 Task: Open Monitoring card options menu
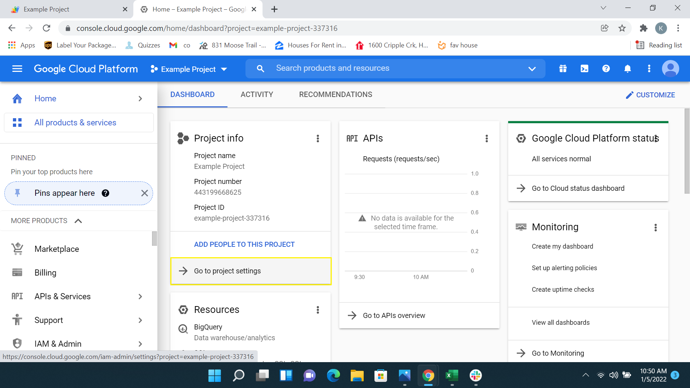click(655, 227)
